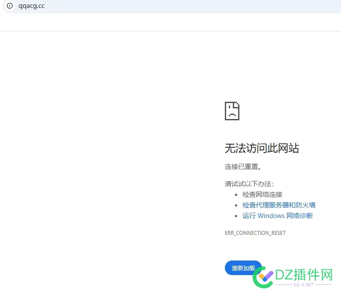Select the ERR_CONNECTION_RESET error code text
The height and width of the screenshot is (295, 341).
tap(255, 233)
